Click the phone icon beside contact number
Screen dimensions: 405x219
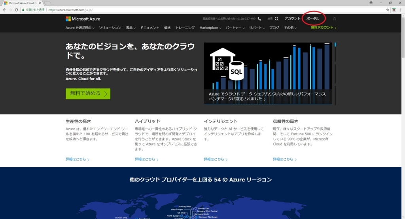(x=259, y=19)
